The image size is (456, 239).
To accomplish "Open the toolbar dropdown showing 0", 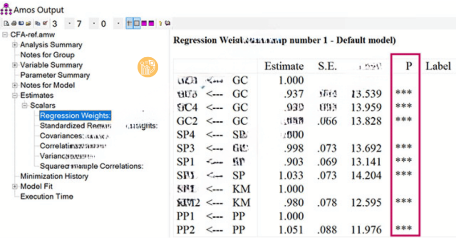I will click(118, 24).
